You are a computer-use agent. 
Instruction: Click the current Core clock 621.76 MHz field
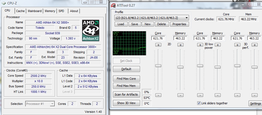pyautogui.click(x=226, y=19)
